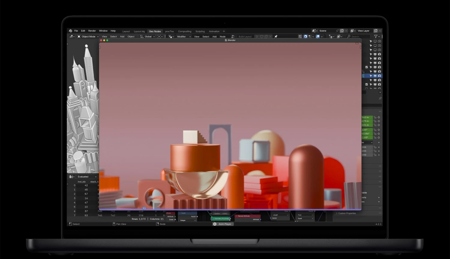Switch to the Layout.big workspace tab
This screenshot has height=259, width=450.
[x=139, y=31]
